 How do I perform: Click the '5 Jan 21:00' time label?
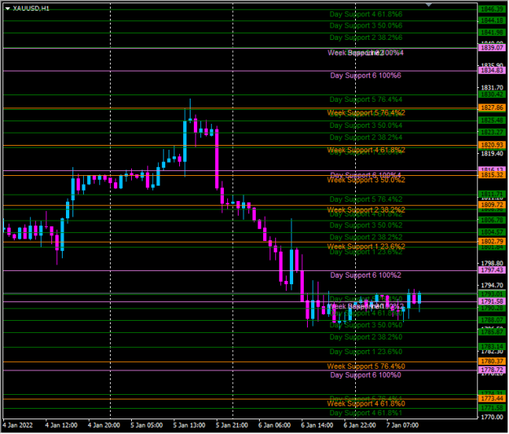(x=232, y=425)
